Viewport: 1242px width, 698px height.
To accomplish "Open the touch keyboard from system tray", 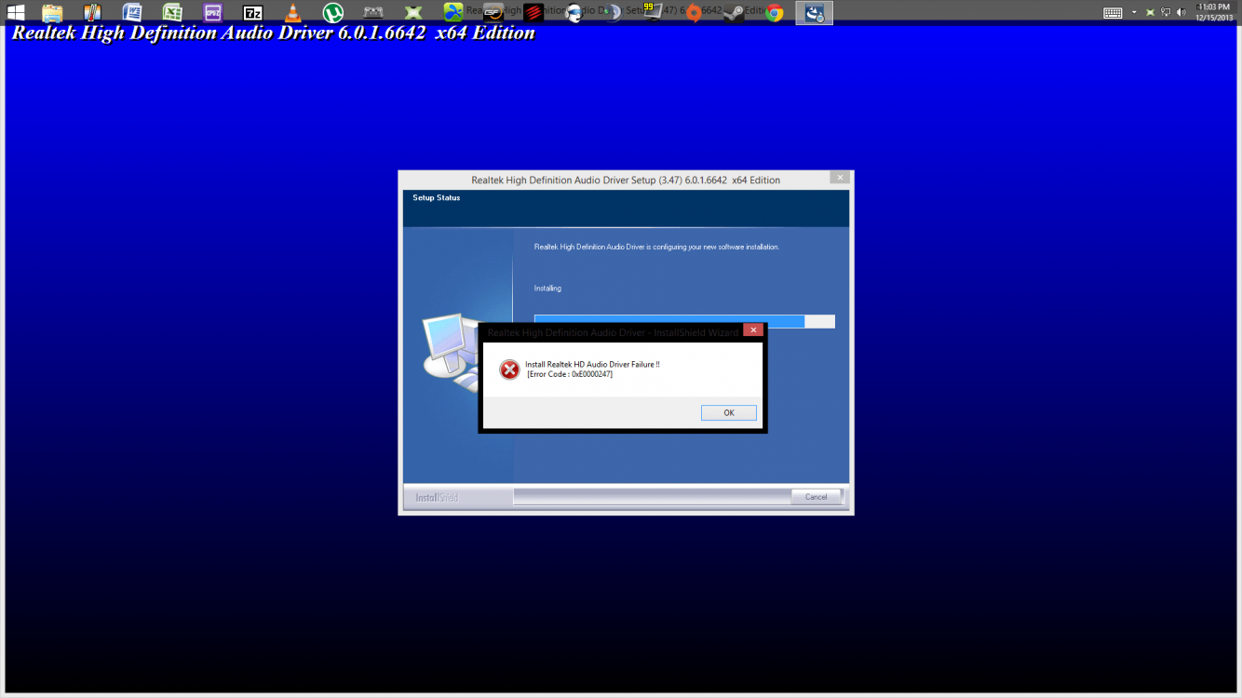I will [x=1113, y=12].
